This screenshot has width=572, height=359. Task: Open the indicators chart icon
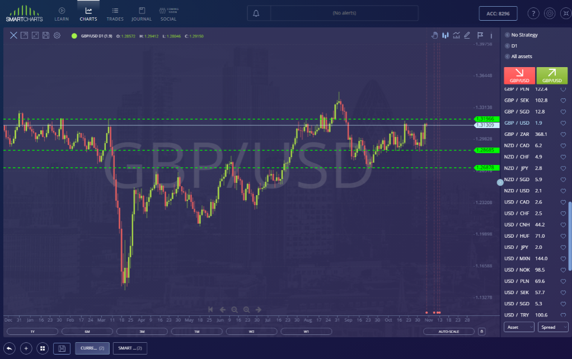click(x=457, y=35)
